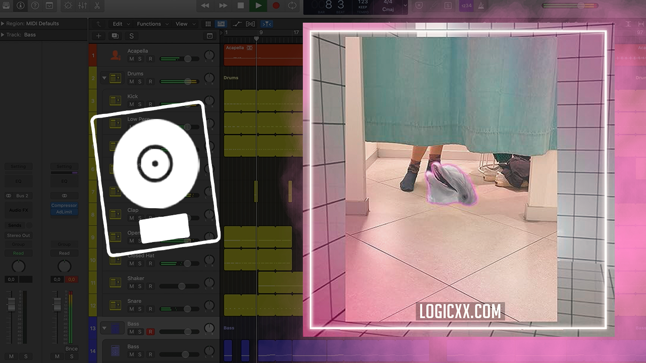Click the add new track plus button

(98, 36)
